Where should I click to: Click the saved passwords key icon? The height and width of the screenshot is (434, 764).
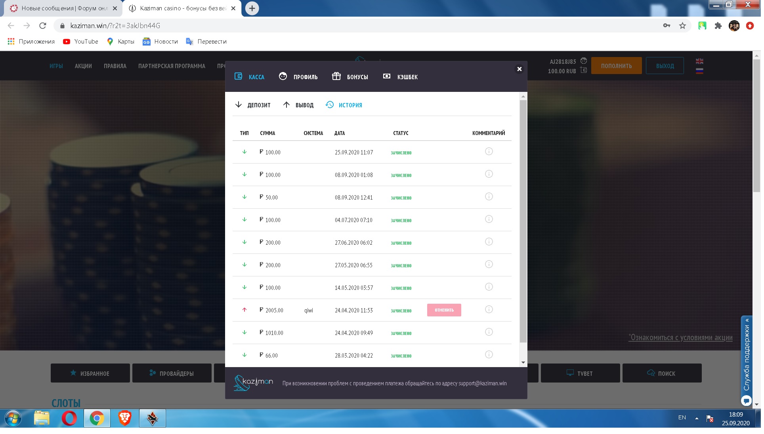[x=667, y=26]
